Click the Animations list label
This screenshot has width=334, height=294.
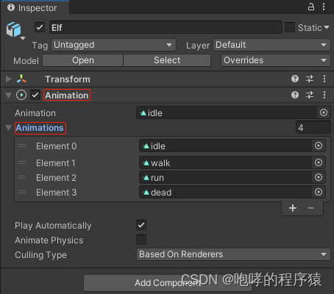(x=40, y=128)
